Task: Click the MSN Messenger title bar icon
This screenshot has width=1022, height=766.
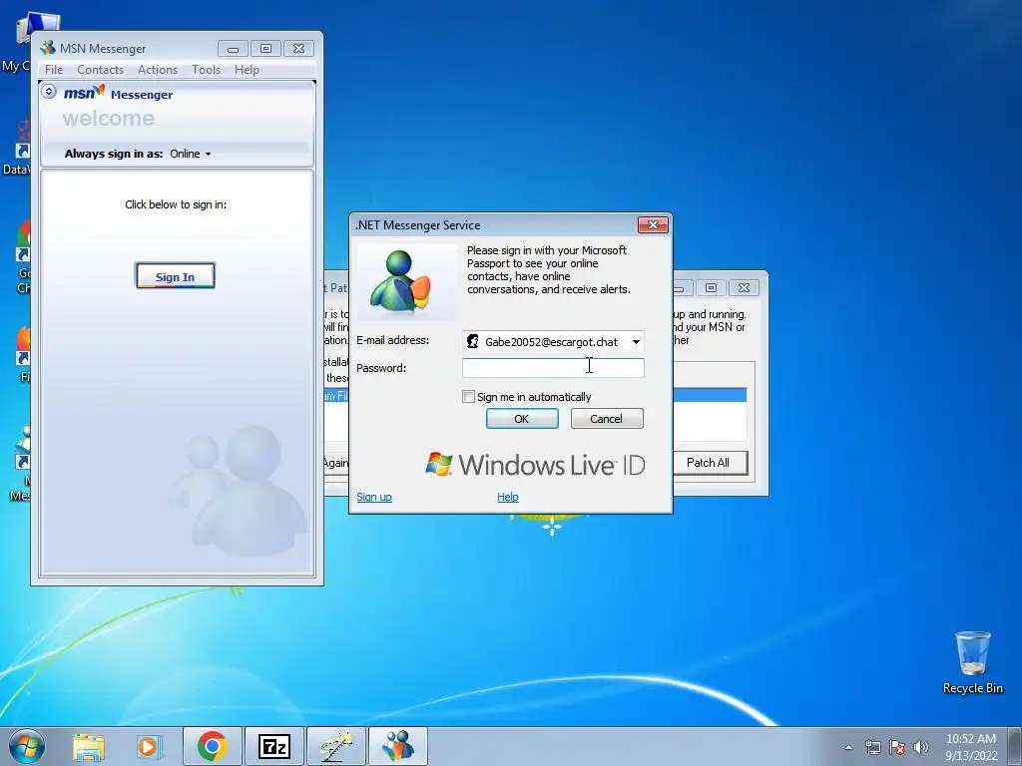Action: pyautogui.click(x=48, y=48)
